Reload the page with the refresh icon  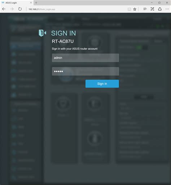20,9
